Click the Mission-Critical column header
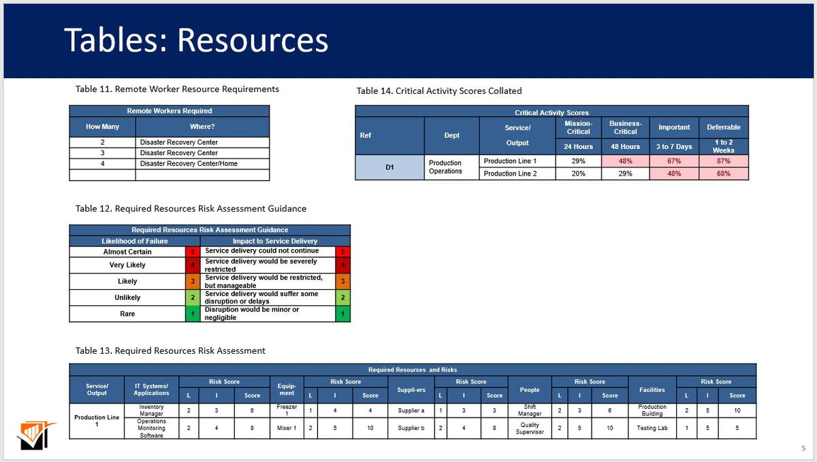 pos(578,127)
